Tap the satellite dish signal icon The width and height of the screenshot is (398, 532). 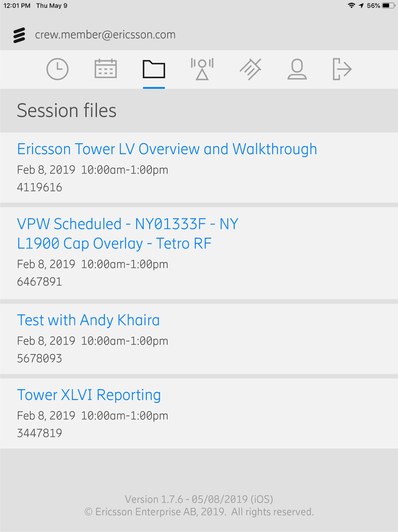(250, 69)
